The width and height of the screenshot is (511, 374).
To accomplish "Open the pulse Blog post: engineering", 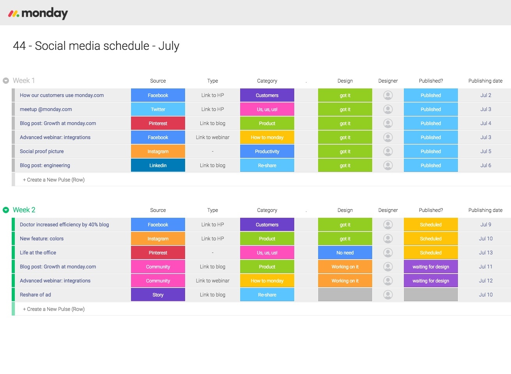I will tap(45, 166).
